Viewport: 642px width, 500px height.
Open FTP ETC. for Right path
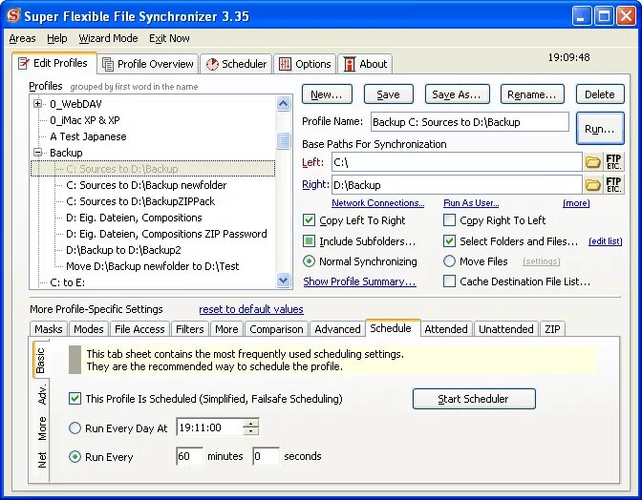613,185
